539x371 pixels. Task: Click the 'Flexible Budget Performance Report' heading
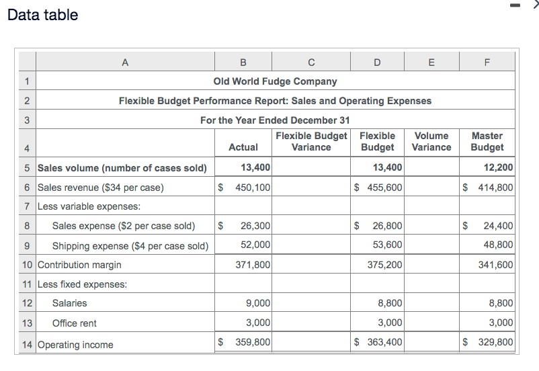[276, 100]
